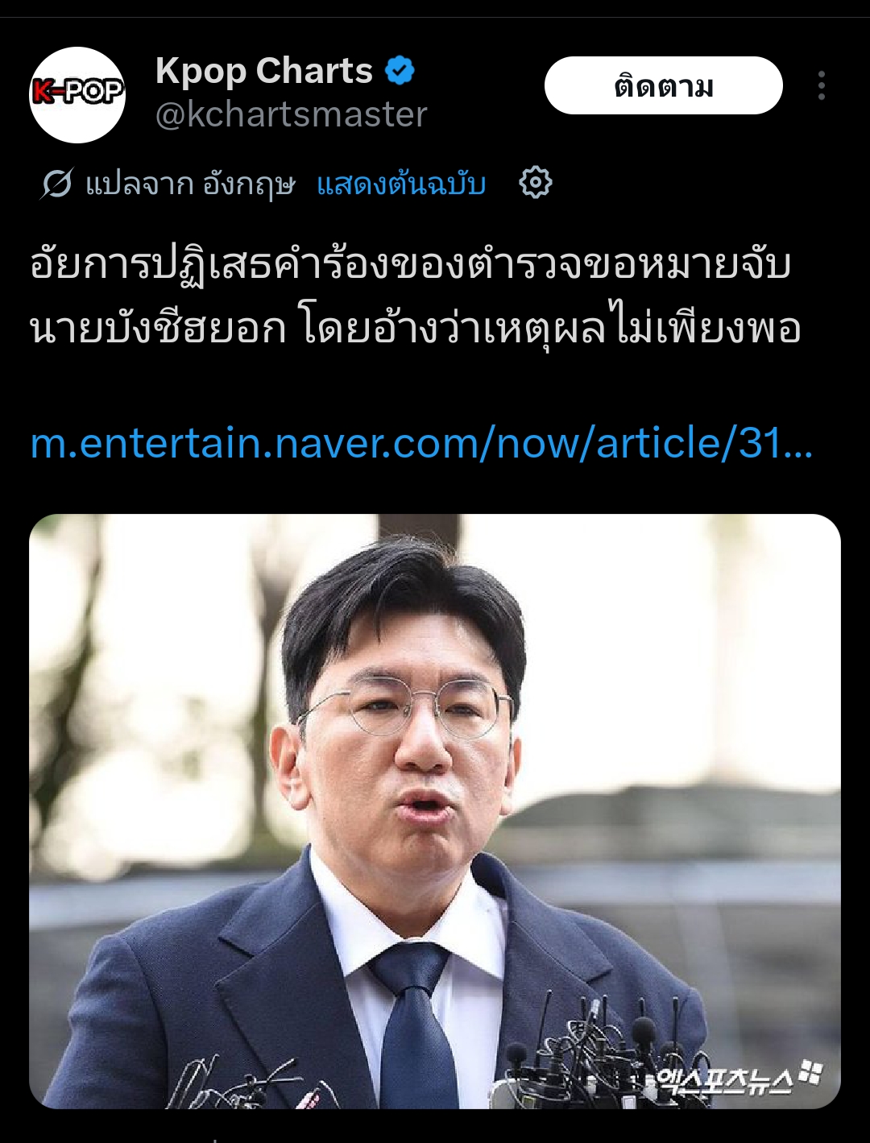This screenshot has width=870, height=1143.
Task: Tap the first line of the tweet
Action: coord(410,266)
